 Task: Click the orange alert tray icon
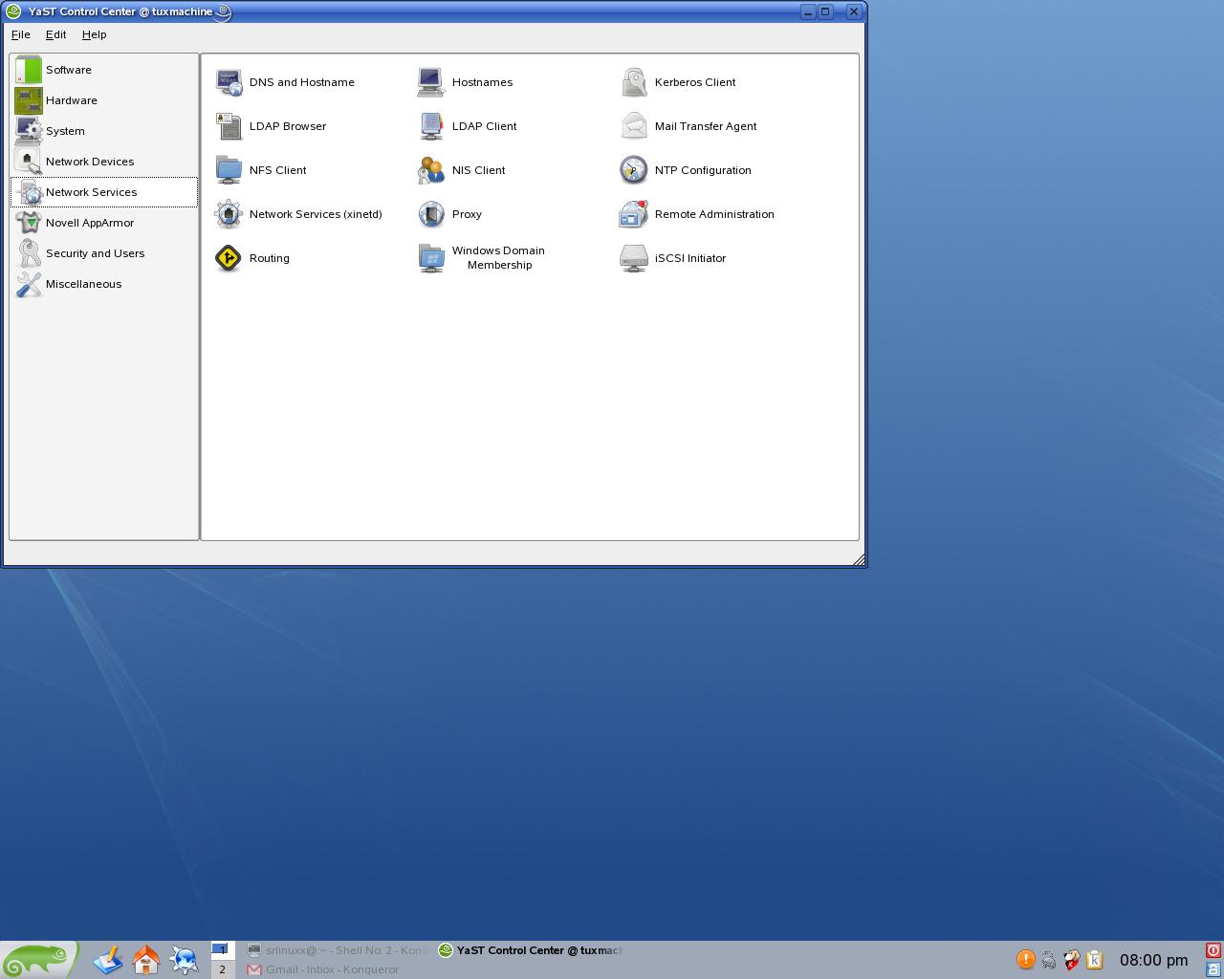tap(1025, 959)
